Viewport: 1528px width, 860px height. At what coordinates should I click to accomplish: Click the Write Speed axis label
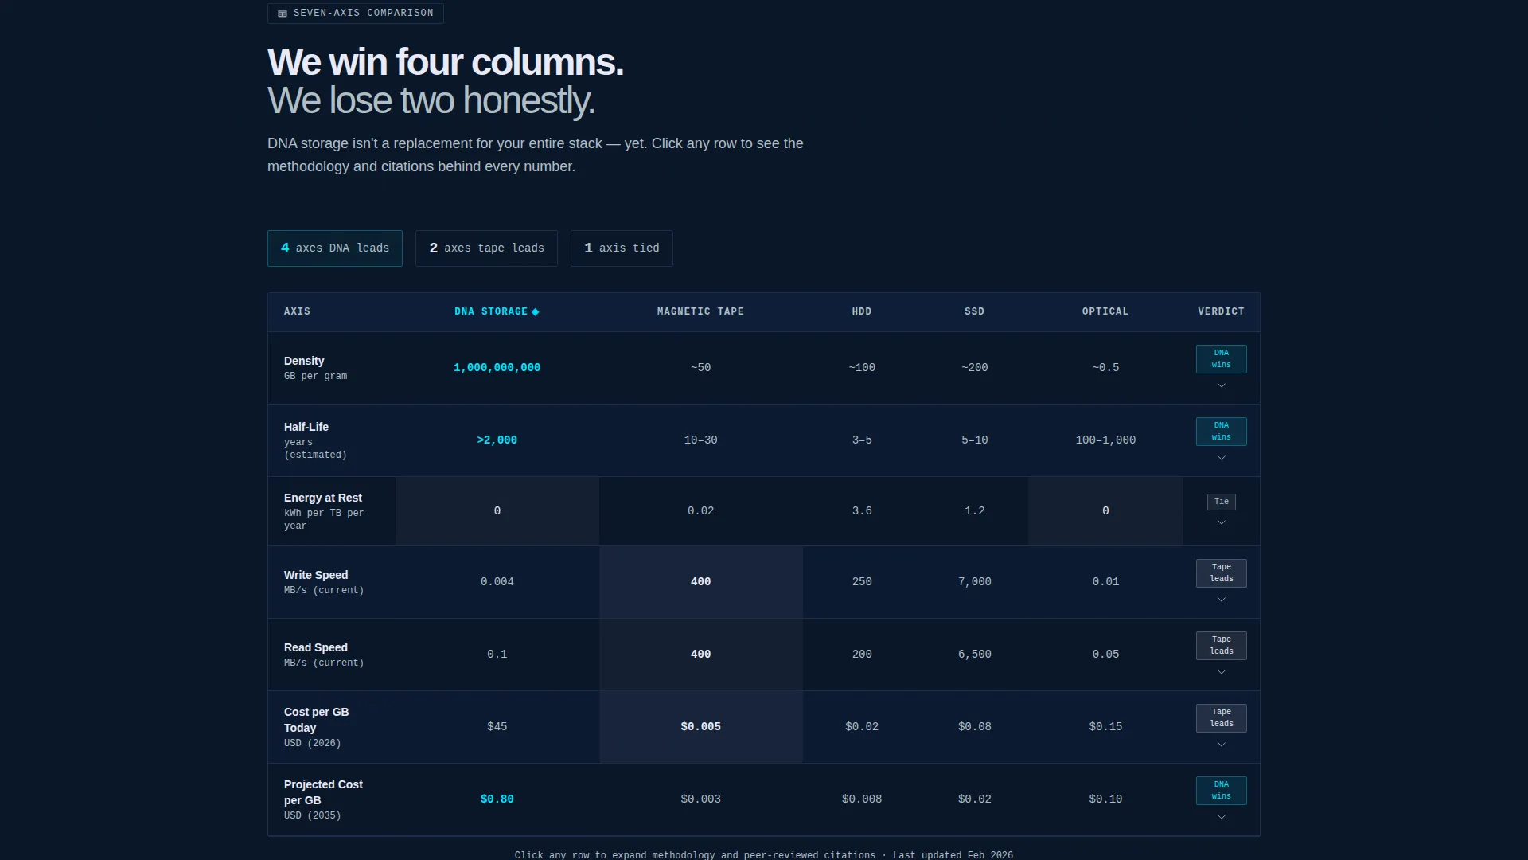tap(316, 576)
